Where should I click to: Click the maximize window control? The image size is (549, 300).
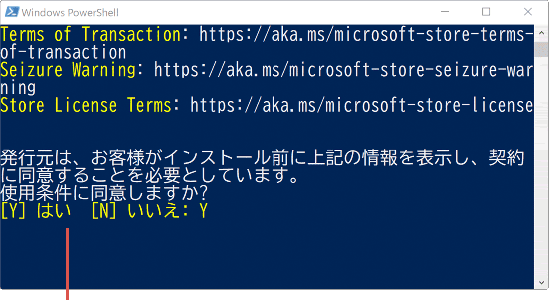click(486, 12)
